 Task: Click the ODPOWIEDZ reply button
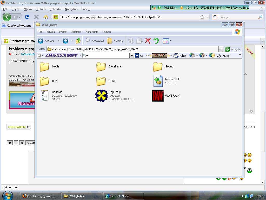pyautogui.click(x=19, y=127)
